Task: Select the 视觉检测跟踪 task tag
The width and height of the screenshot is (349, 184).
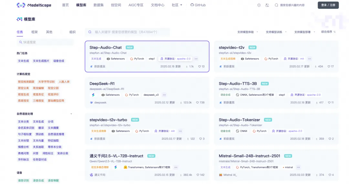Action: click(x=26, y=82)
